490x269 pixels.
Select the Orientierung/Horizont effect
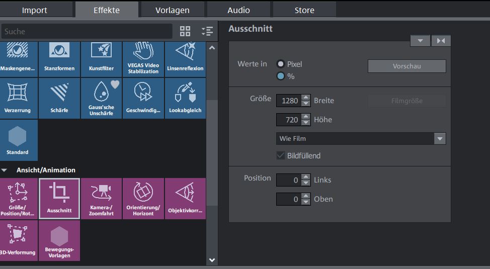143,198
